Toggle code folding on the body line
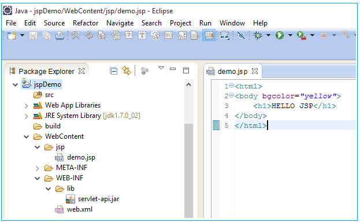The width and height of the screenshot is (360, 222). click(231, 95)
